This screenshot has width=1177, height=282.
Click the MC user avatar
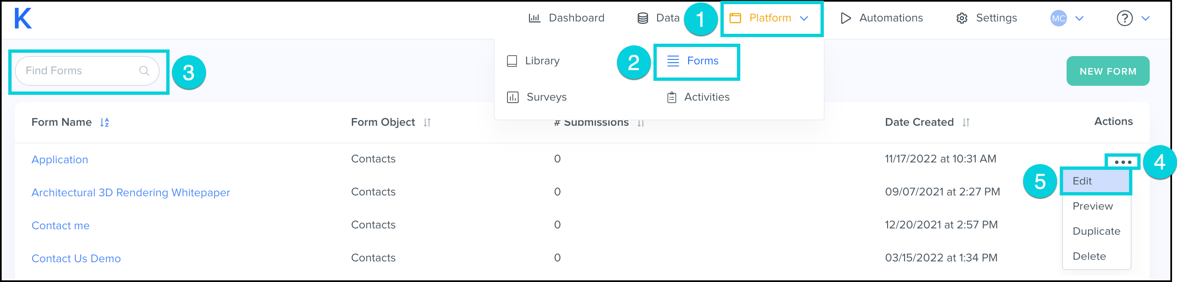[x=1058, y=19]
